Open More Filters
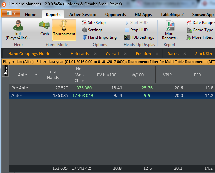Screen dimensions: 215x173 [x=200, y=37]
